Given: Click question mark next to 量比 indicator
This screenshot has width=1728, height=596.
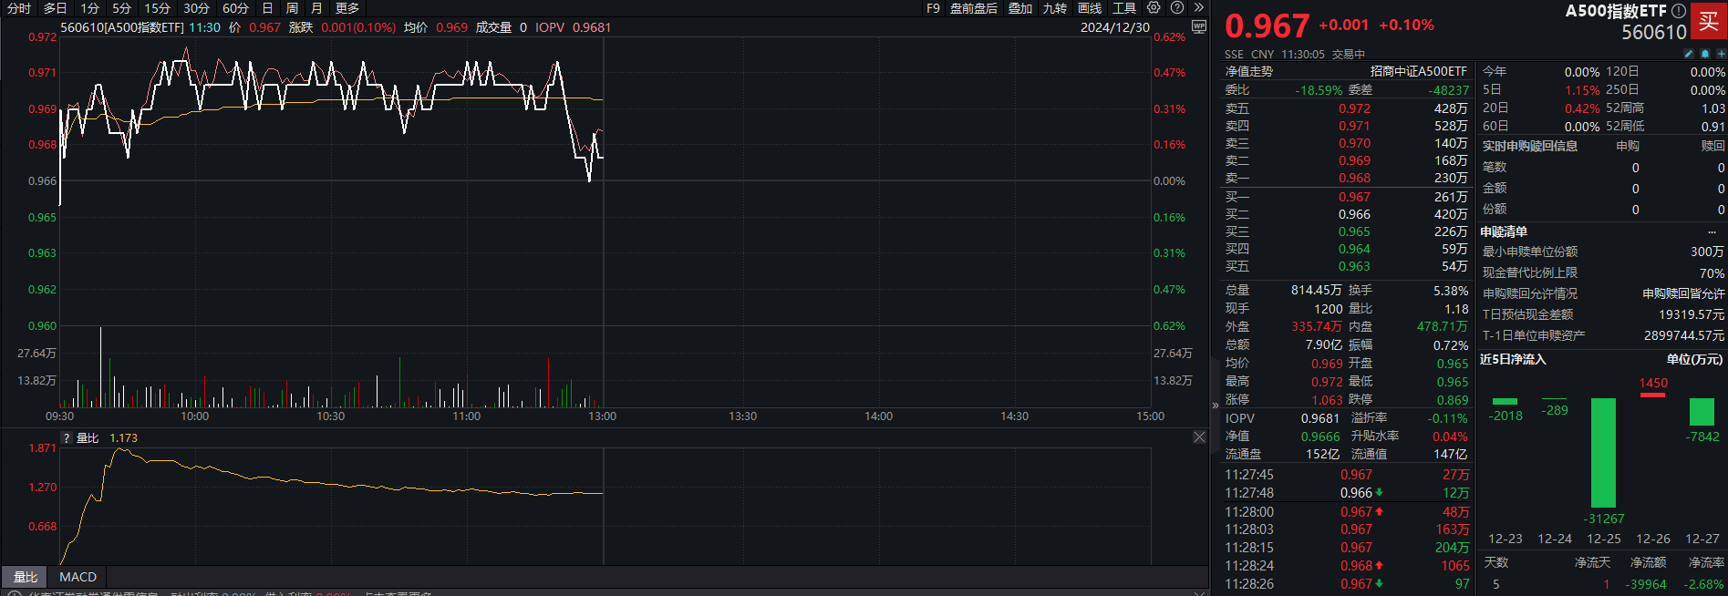Looking at the screenshot, I should tap(66, 438).
